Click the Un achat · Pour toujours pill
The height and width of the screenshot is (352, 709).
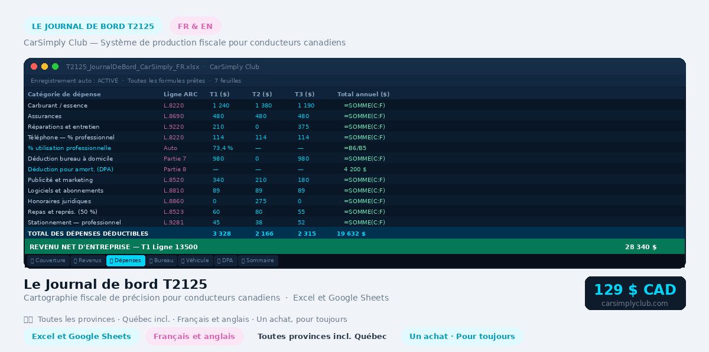(462, 337)
